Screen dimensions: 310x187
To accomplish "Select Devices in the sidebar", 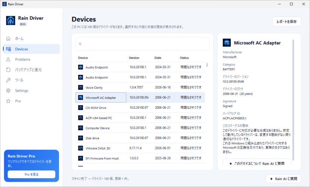I will tap(32, 49).
